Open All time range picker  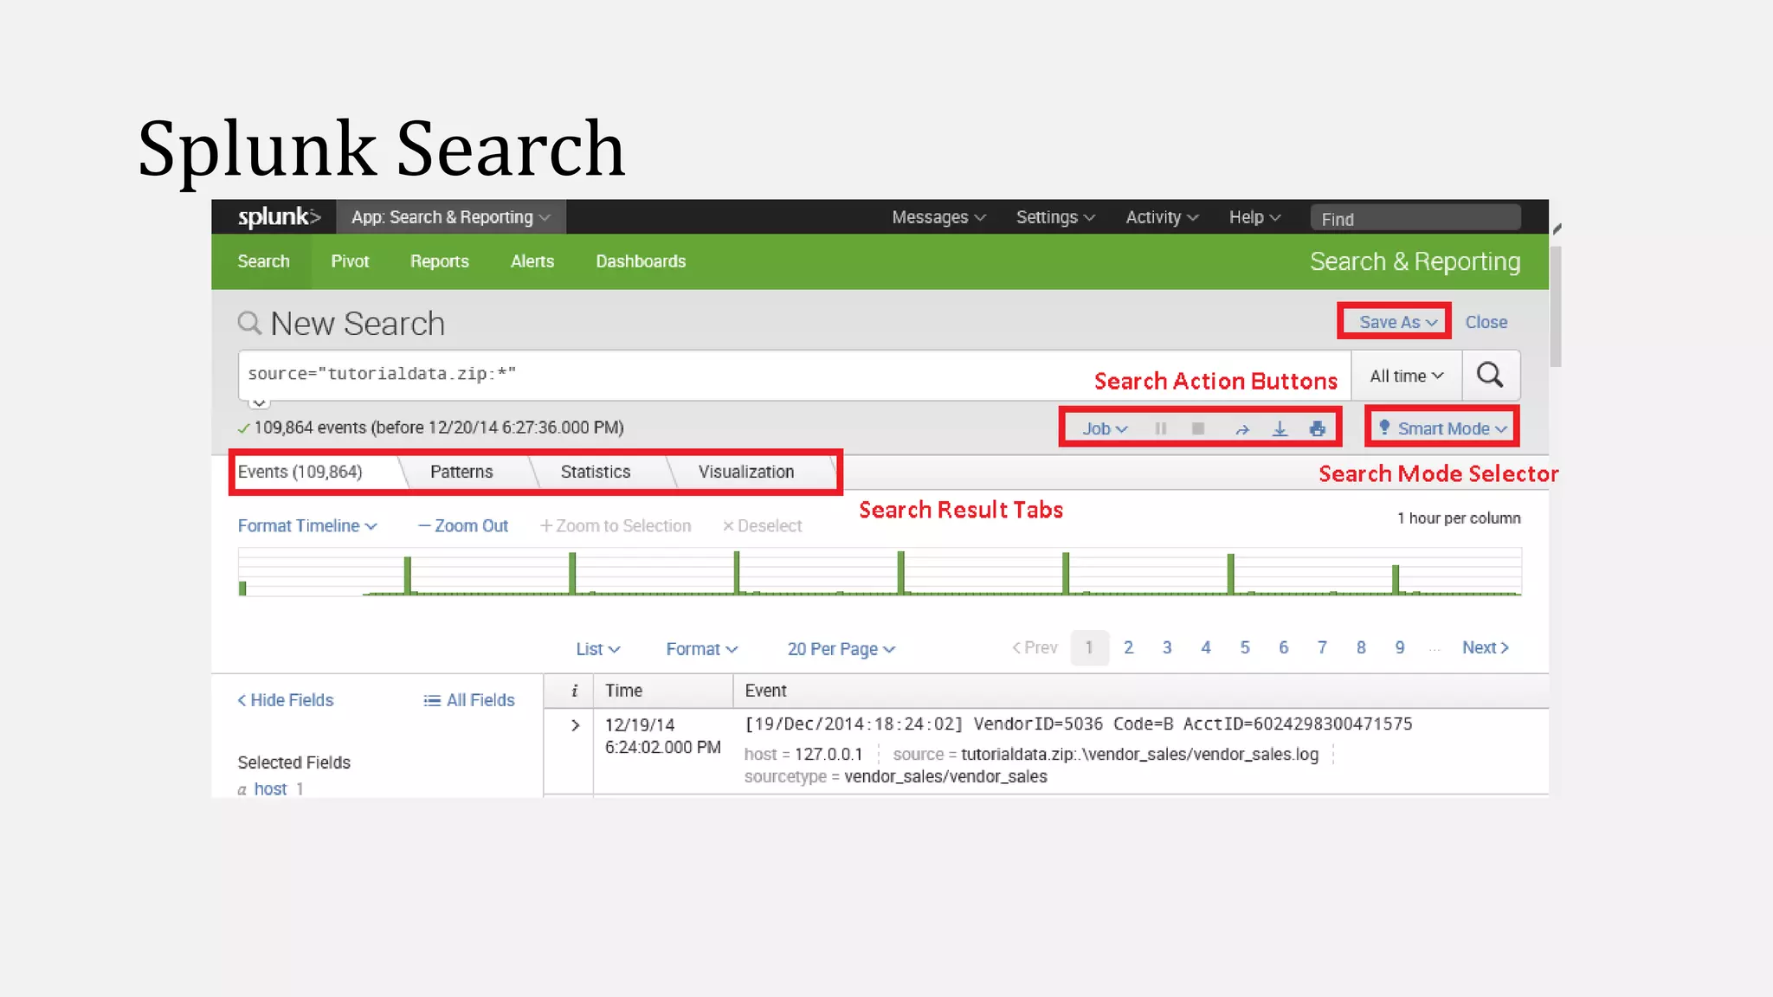click(x=1407, y=376)
